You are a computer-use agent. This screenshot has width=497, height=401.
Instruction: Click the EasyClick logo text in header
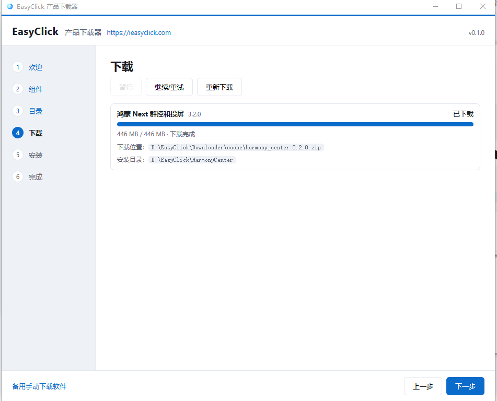(35, 32)
